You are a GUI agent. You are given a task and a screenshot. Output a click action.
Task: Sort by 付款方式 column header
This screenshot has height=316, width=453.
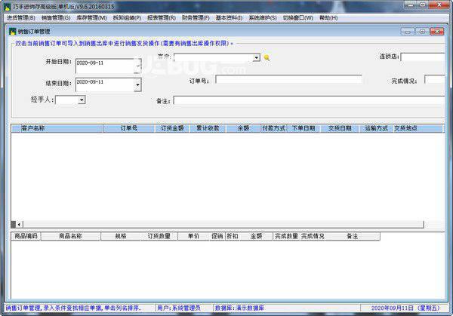tap(273, 128)
